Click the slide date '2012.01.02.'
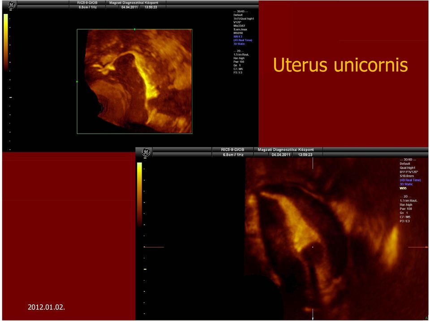 46,307
